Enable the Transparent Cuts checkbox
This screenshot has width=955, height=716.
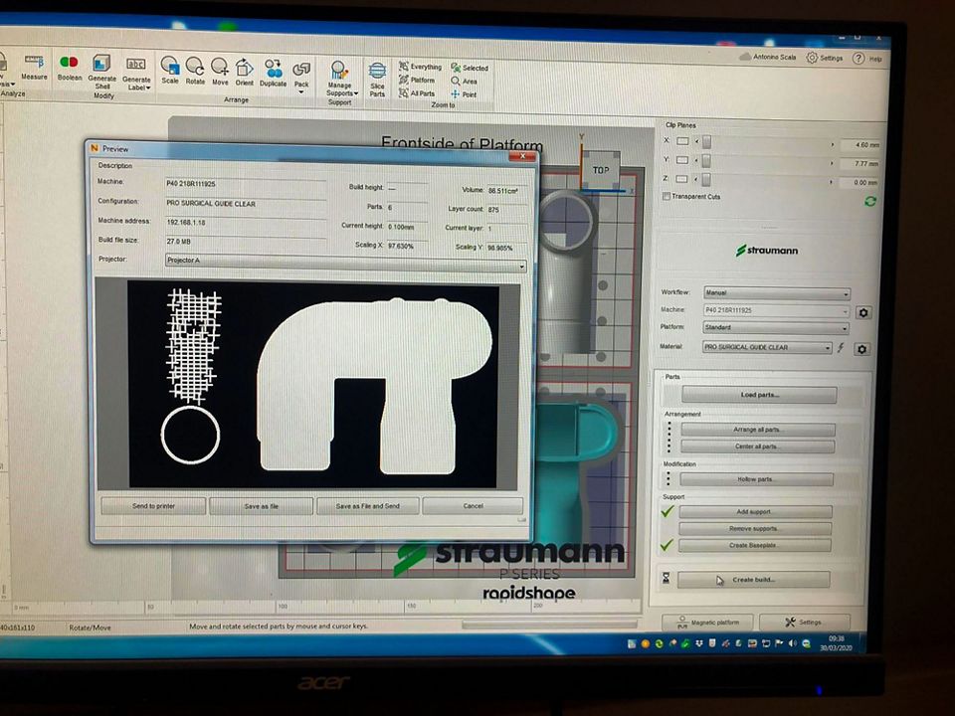coord(667,196)
